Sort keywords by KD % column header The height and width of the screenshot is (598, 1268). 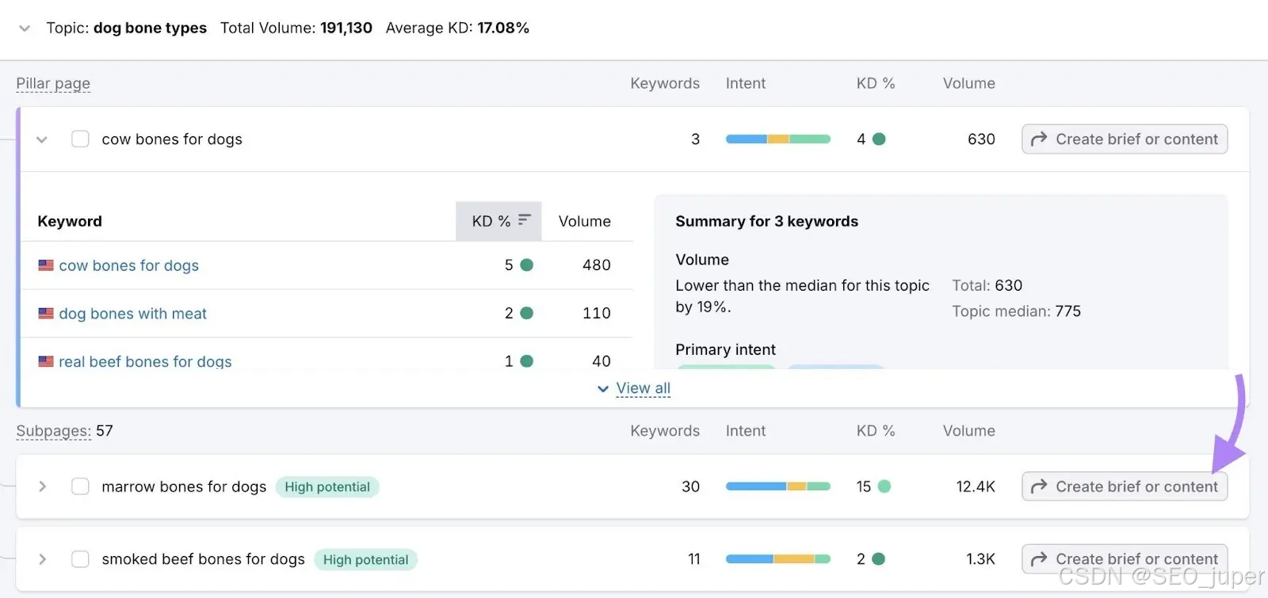[491, 221]
